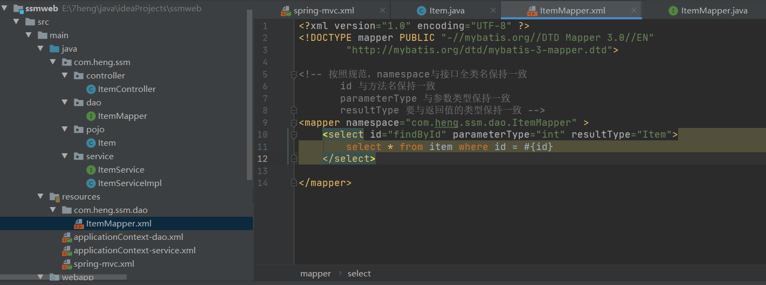Click the parameterType="int" attribute
766x285 pixels.
click(509, 134)
